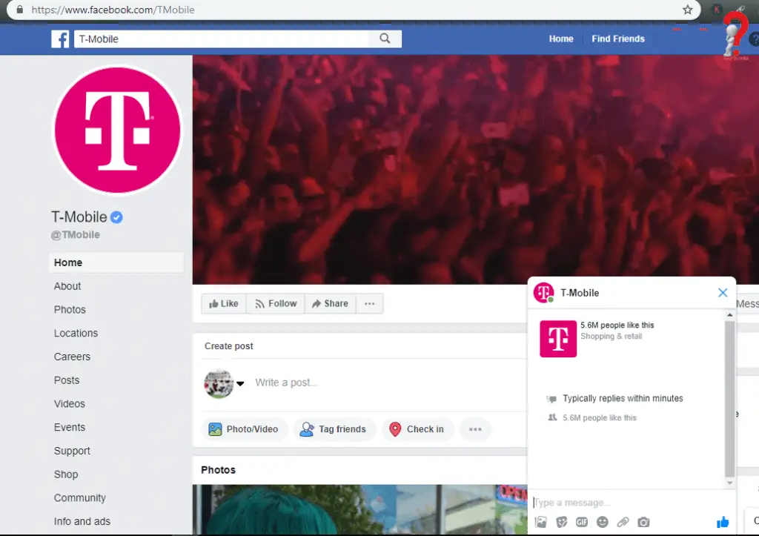
Task: Open the Photos section in sidebar
Action: tap(70, 310)
